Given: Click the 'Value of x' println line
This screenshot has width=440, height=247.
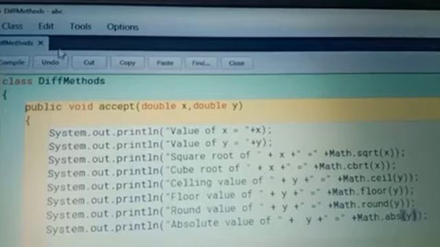Looking at the screenshot, I should (x=160, y=131).
